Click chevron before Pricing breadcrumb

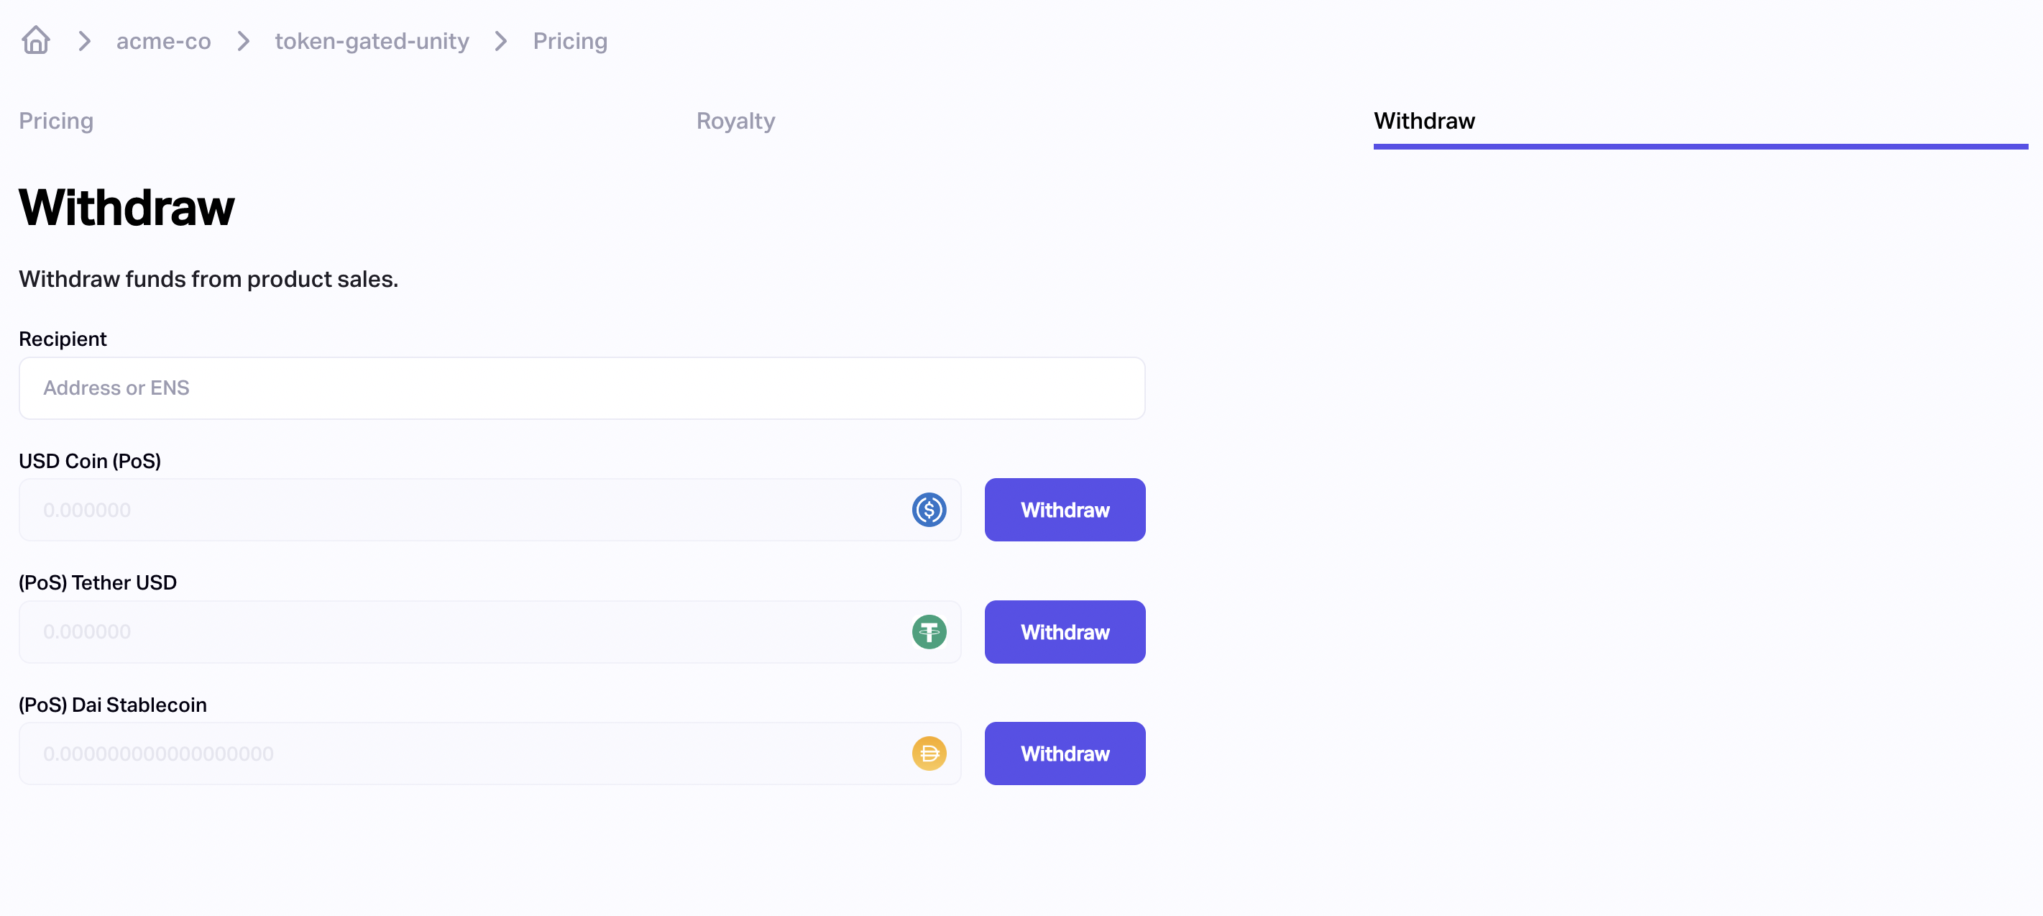click(x=500, y=41)
